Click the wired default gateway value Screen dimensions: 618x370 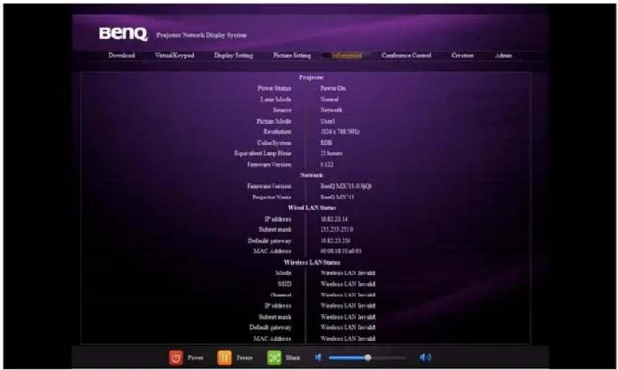coord(335,240)
